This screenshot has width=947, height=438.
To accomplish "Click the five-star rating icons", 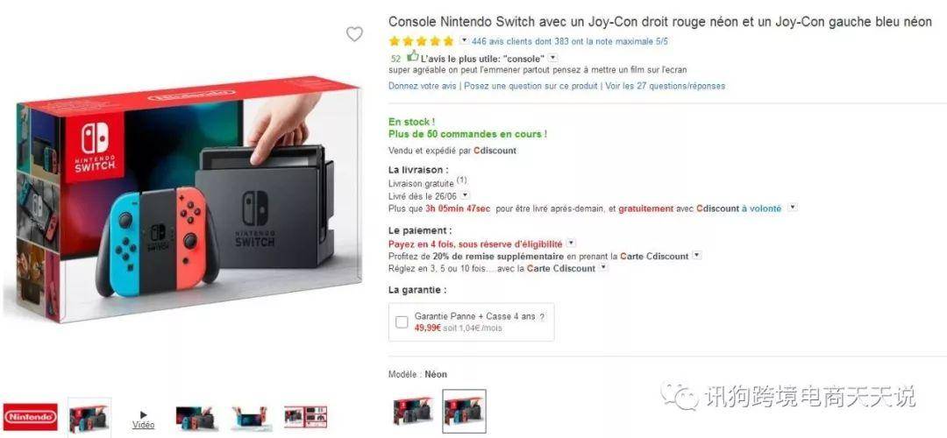I will point(421,42).
